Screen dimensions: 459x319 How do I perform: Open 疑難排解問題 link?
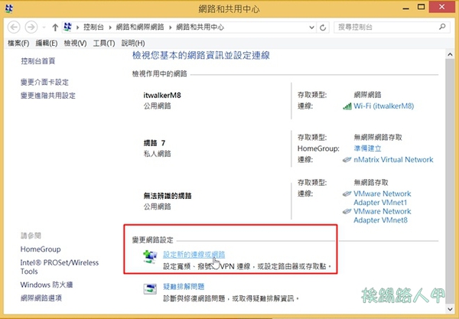184,287
